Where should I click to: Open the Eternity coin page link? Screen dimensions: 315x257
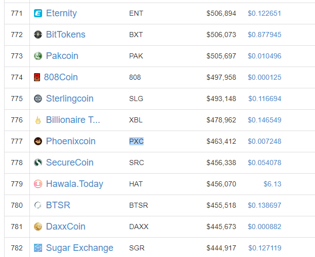(61, 13)
